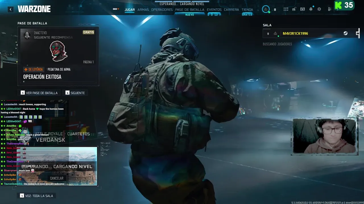The image size is (364, 204).
Task: Click the streamer webcam overlay
Action: (324, 137)
